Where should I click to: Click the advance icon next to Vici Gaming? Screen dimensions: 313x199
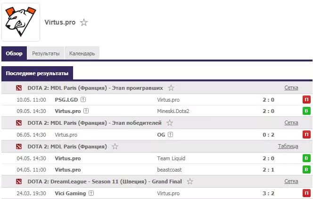click(x=91, y=193)
